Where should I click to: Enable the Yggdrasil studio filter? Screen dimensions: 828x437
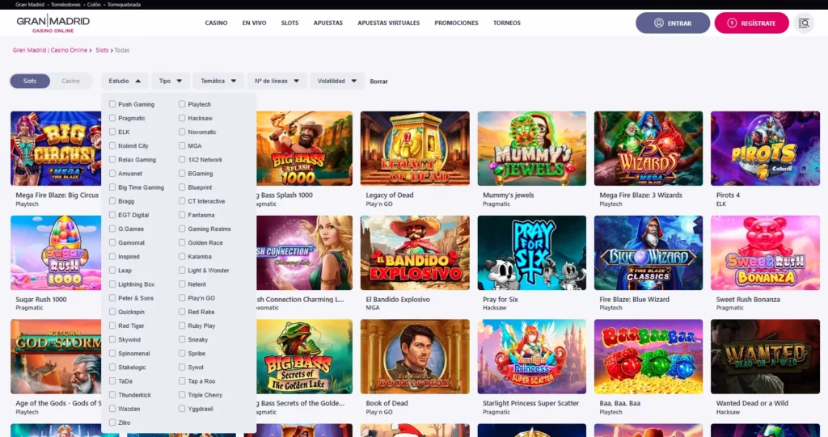[x=182, y=408]
